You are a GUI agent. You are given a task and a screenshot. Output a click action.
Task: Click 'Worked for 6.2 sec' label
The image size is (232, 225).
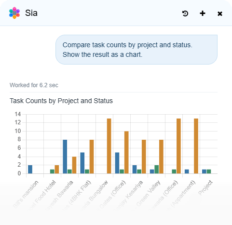click(34, 85)
